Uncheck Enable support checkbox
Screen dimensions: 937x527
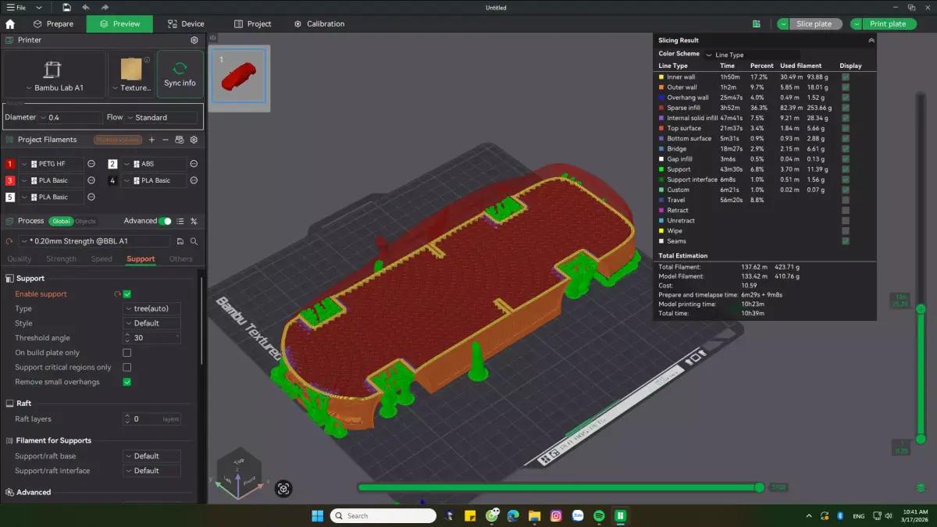tap(127, 294)
